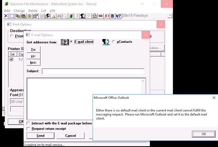Click the chain link toolbar icon

(x=100, y=16)
